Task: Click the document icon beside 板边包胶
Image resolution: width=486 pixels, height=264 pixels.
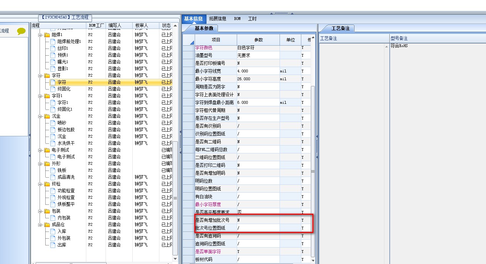Action: click(53, 130)
